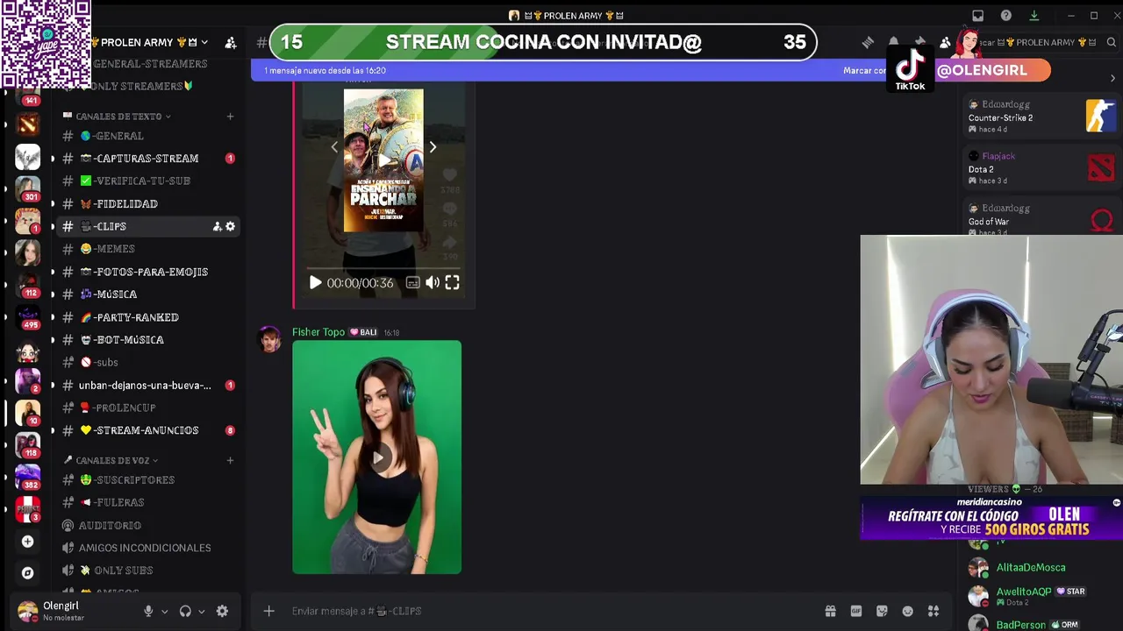
Task: Join the -SUSCRIPTORES voice channel
Action: click(147, 480)
